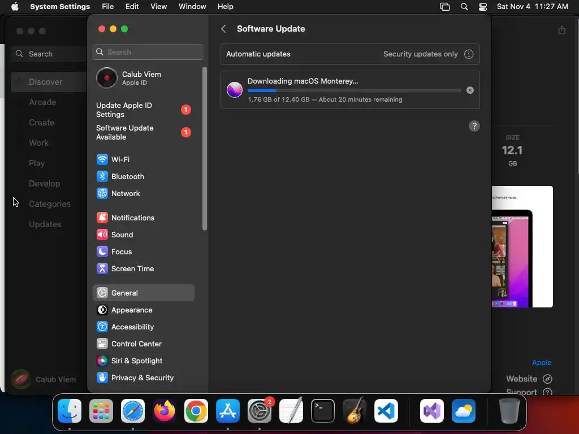Open Calub Viem account in App Store
Screen dimensions: 579x434
coord(44,379)
